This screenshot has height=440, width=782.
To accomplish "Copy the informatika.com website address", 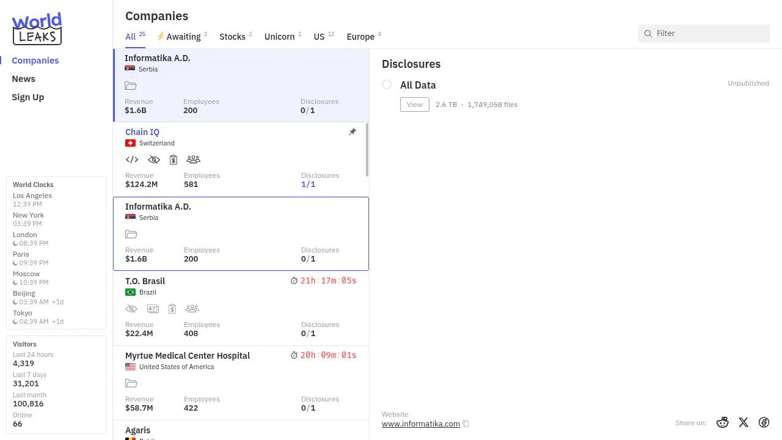I will click(466, 424).
